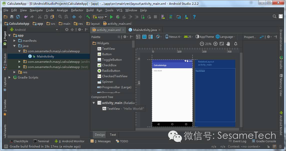Click the Save All floppy icon

pos(12,17)
